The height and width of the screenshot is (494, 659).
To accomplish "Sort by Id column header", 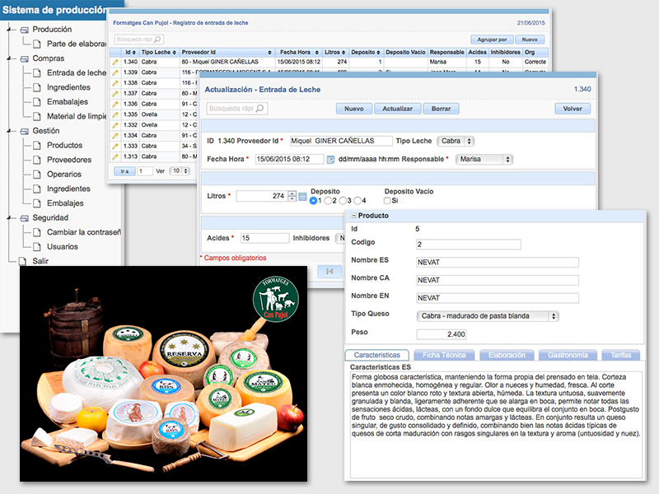I will 130,52.
